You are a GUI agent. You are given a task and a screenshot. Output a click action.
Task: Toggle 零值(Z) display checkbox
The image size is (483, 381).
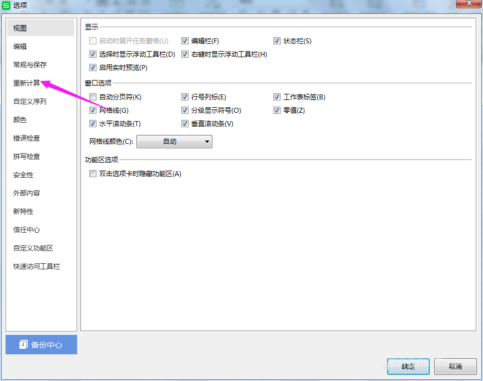point(277,110)
